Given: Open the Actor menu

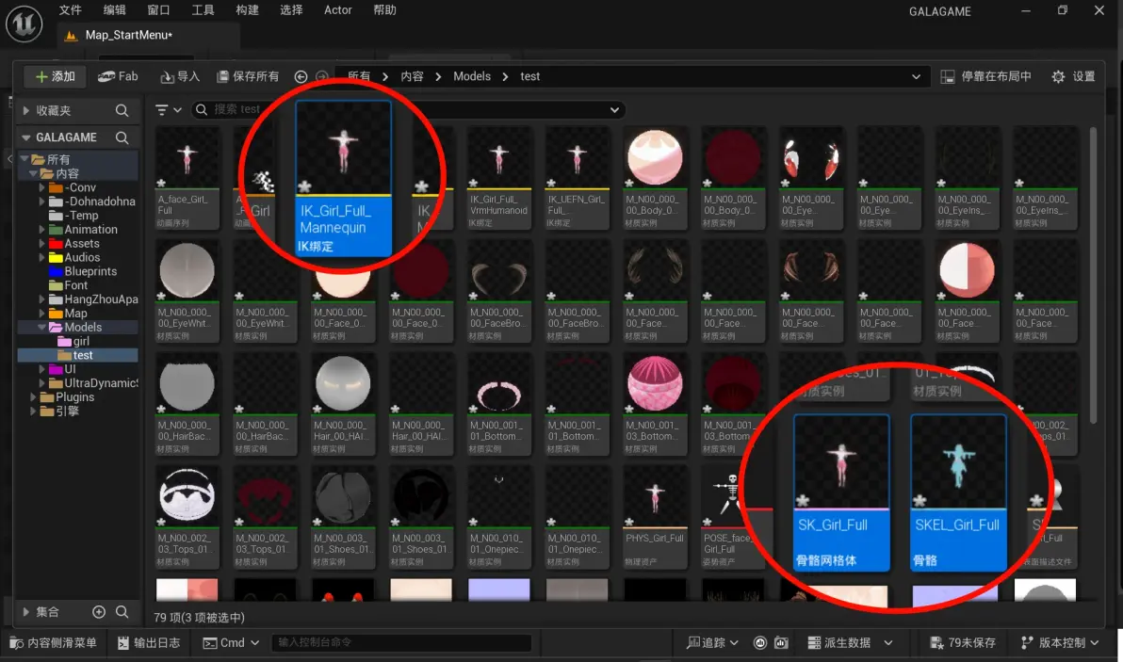Looking at the screenshot, I should coord(338,10).
